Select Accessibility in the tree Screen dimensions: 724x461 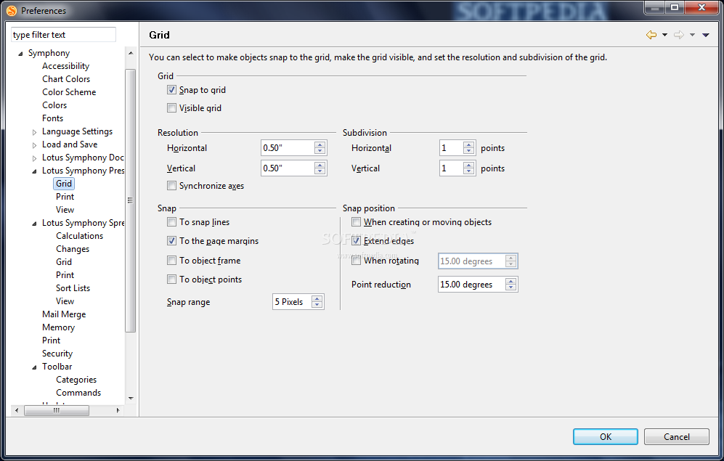click(65, 66)
